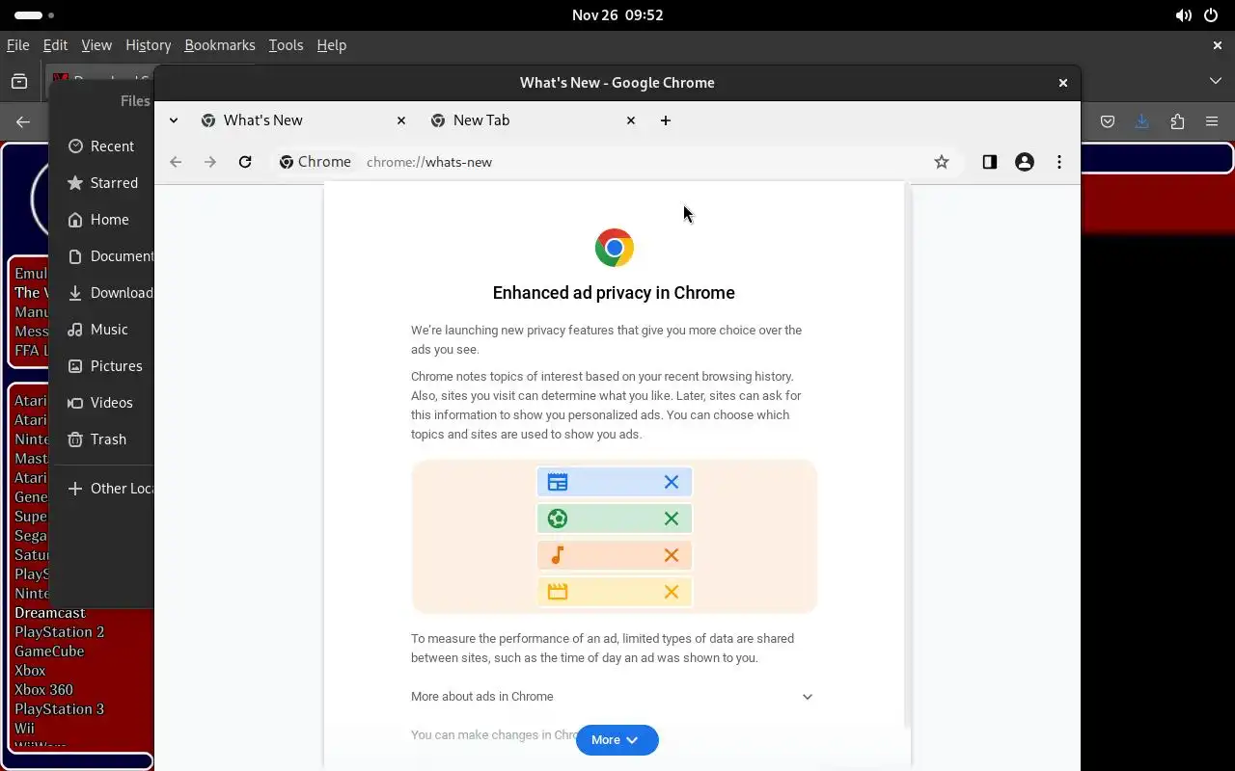1235x771 pixels.
Task: Select the What's New tab
Action: [304, 120]
